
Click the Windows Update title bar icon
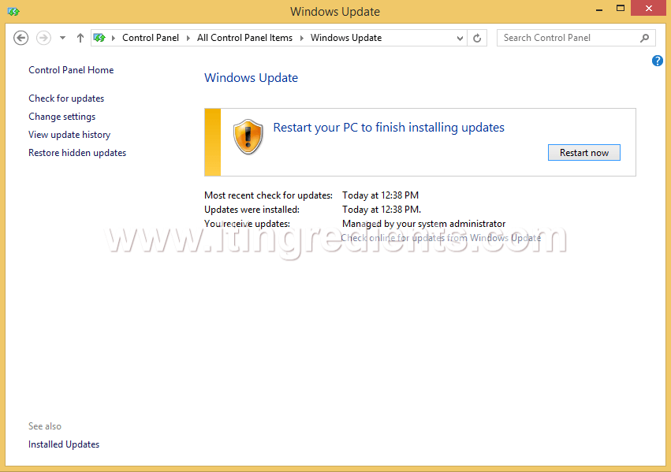click(13, 12)
